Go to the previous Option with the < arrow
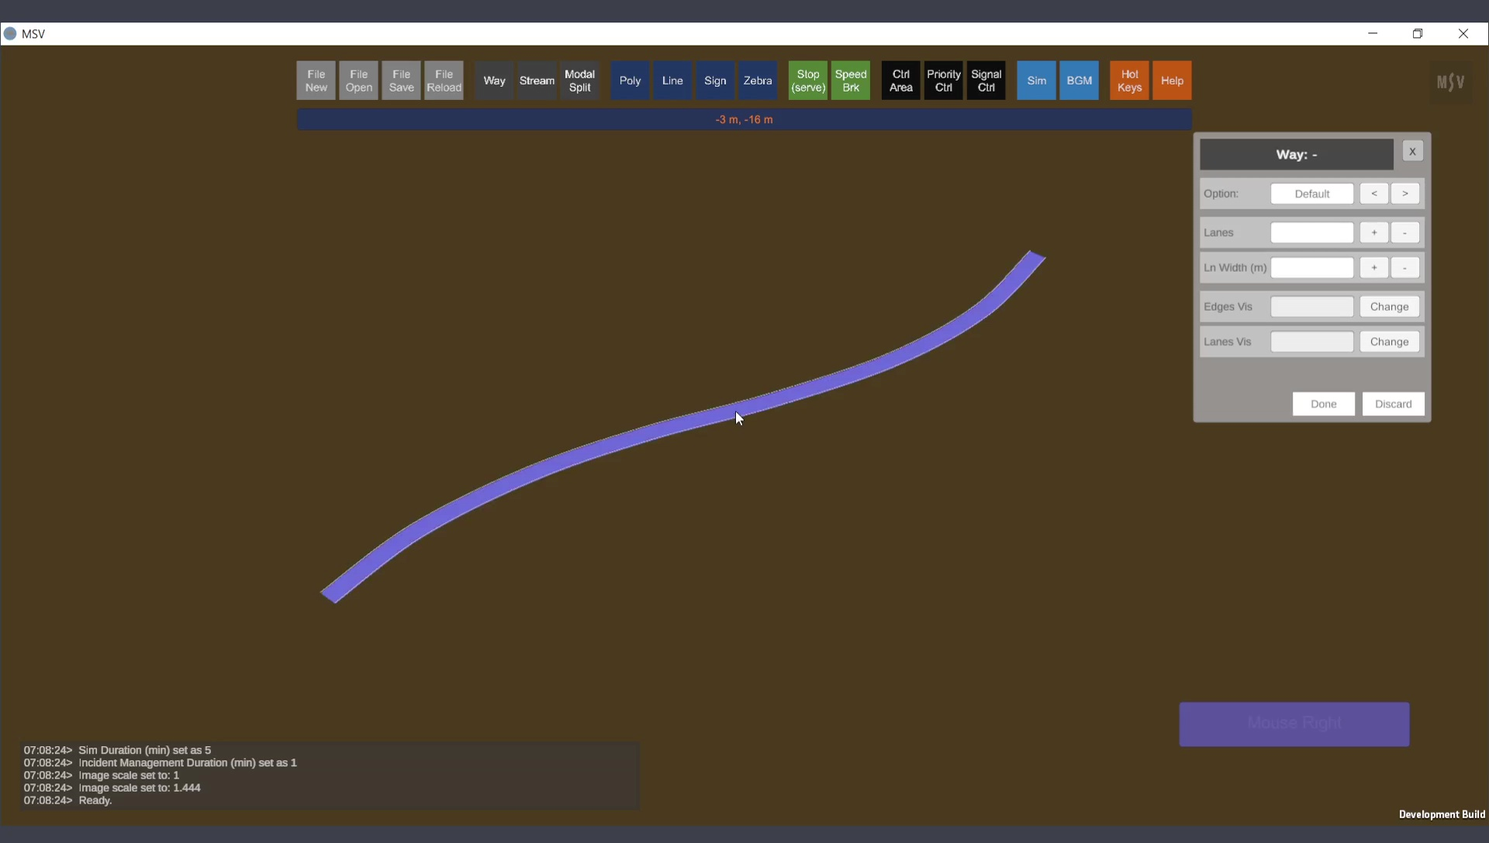1489x843 pixels. (x=1373, y=194)
